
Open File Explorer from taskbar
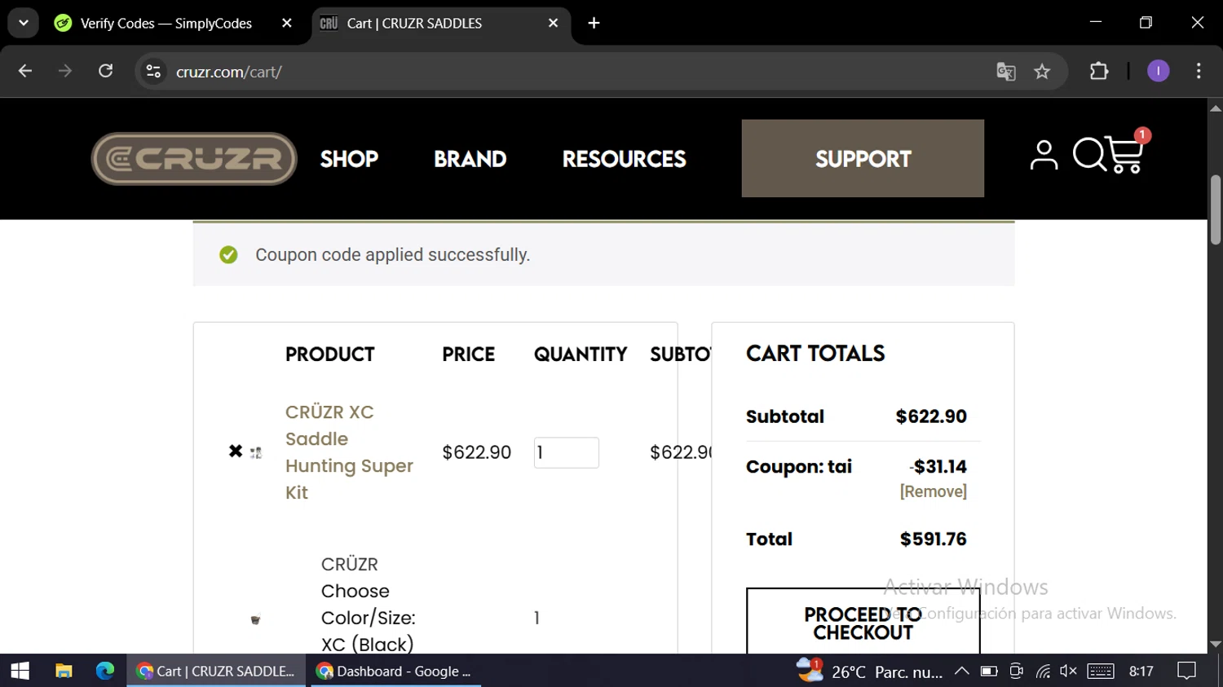(64, 671)
